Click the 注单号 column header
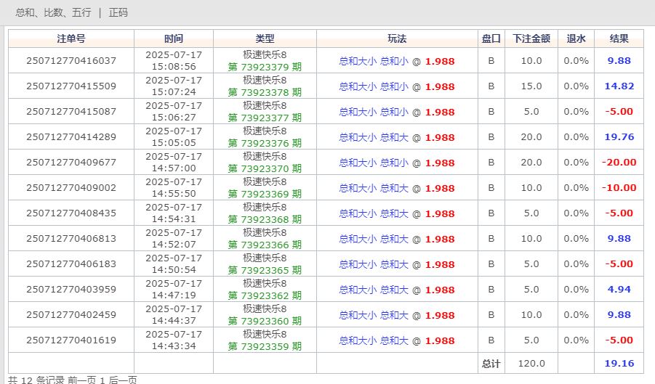655x384 pixels. click(71, 38)
